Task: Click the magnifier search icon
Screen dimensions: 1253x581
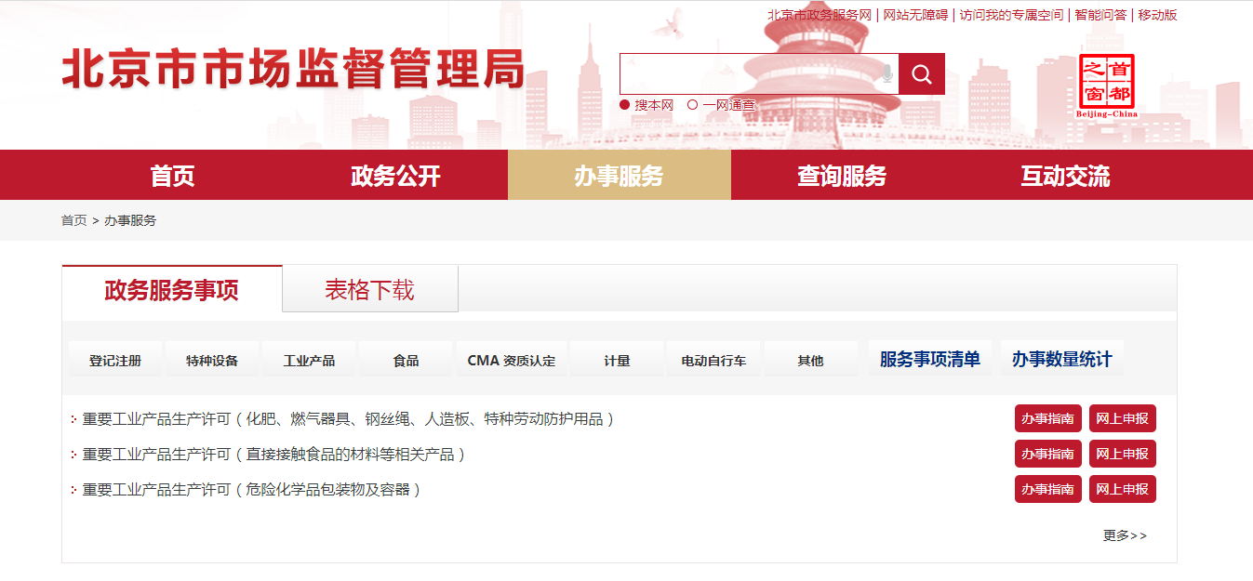Action: [x=922, y=73]
